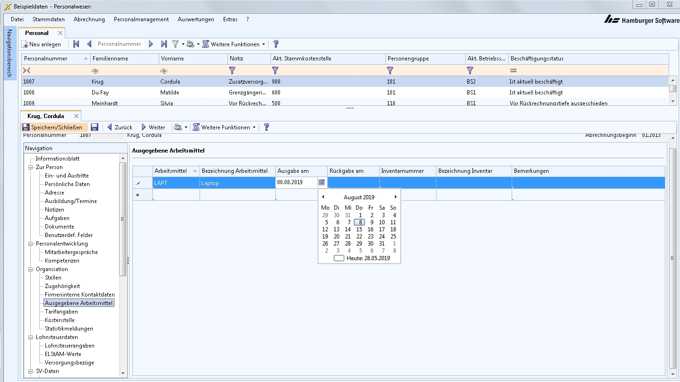Select day 15 in the August 2019 calendar
Screen dimensions: 680x382
point(359,229)
